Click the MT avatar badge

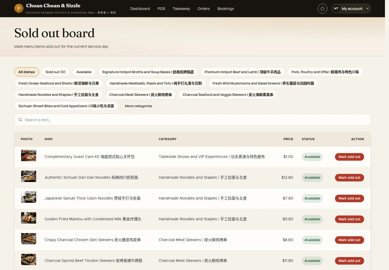point(336,9)
